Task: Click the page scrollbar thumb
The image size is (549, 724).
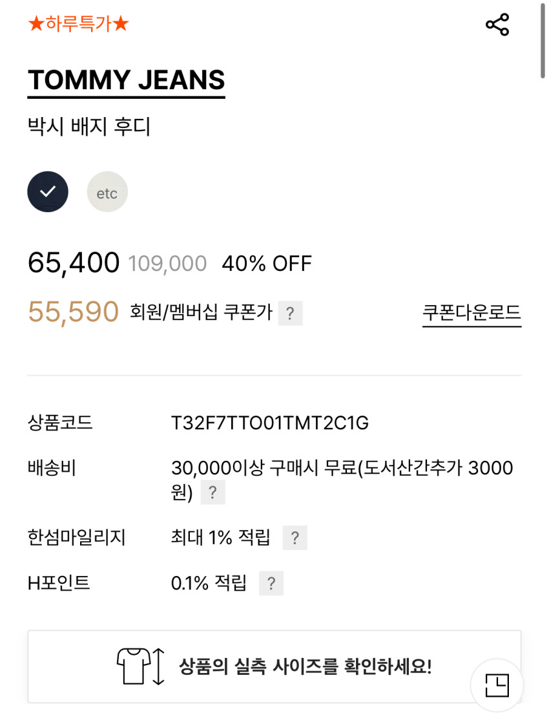Action: point(541,40)
